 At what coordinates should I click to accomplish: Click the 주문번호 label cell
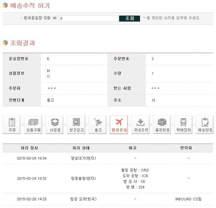pos(126,59)
